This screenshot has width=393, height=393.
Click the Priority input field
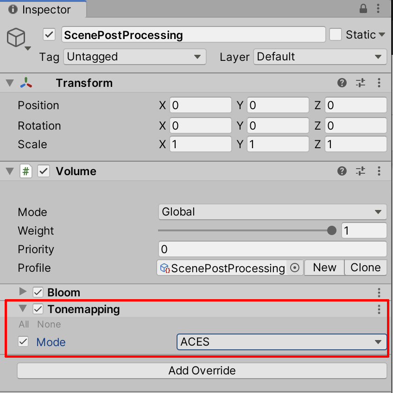(x=272, y=249)
